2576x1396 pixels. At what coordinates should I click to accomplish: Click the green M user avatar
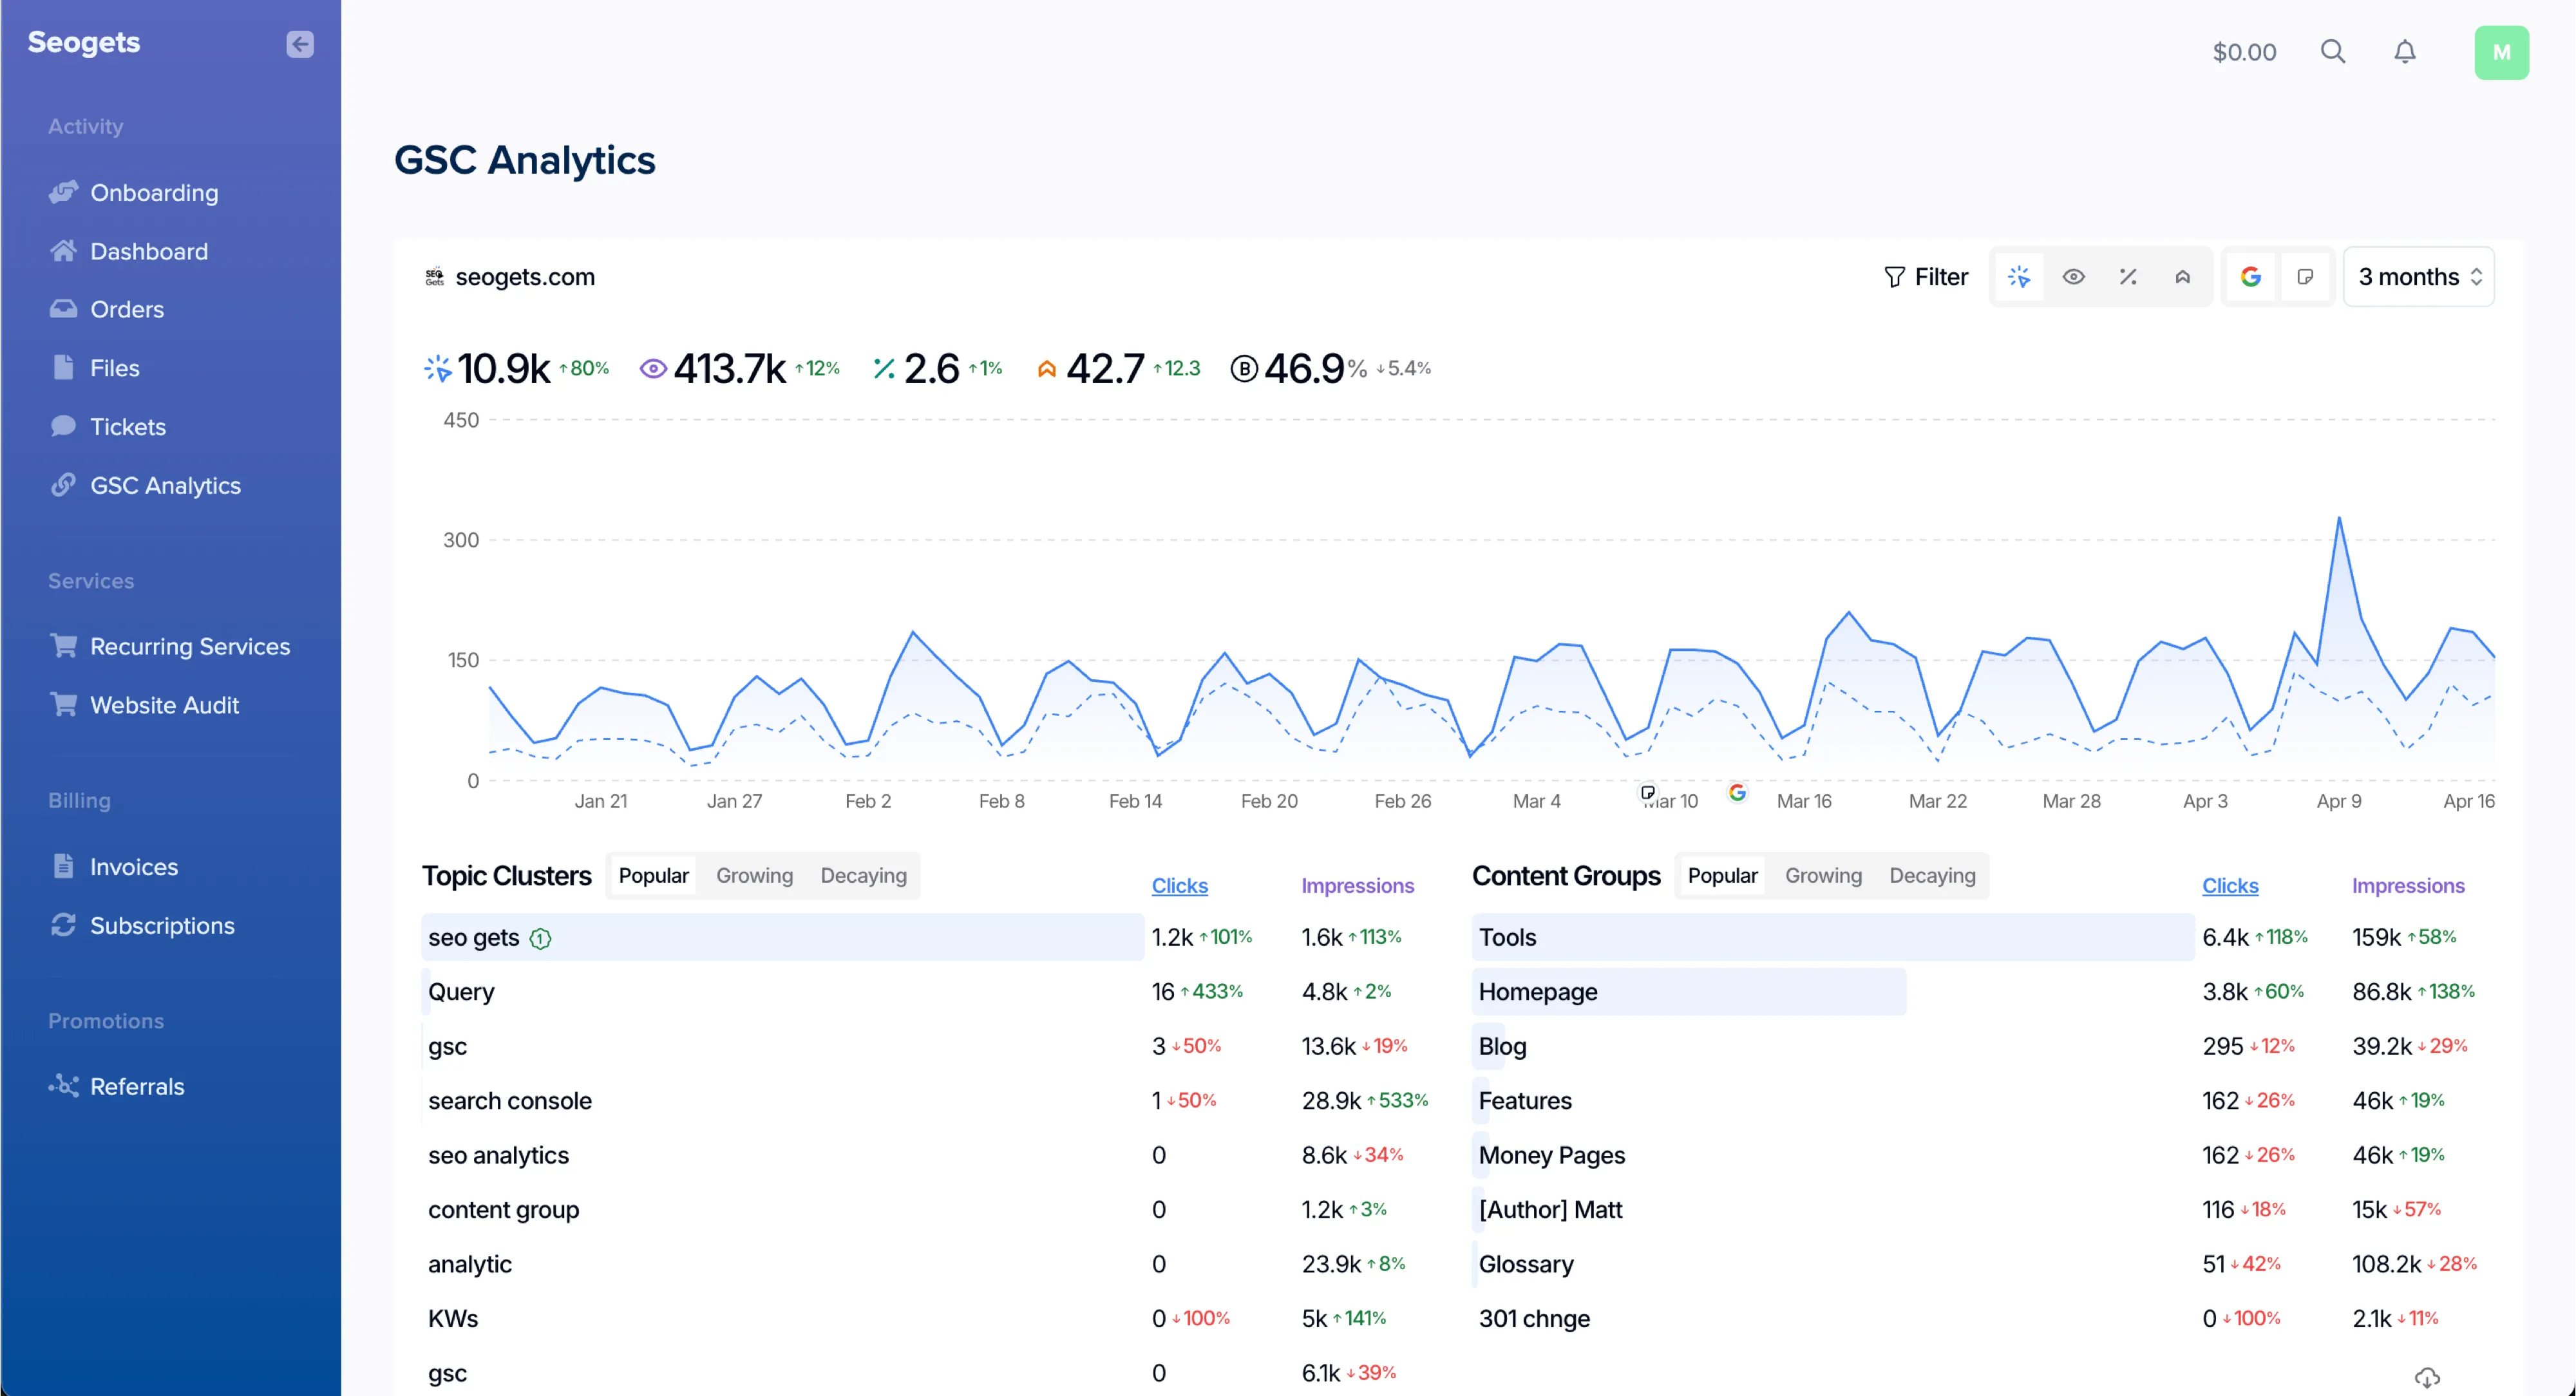(2501, 53)
